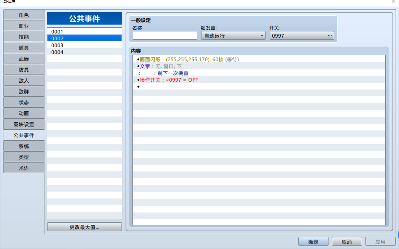Open the 术语 tab
The width and height of the screenshot is (399, 249).
pyautogui.click(x=24, y=168)
